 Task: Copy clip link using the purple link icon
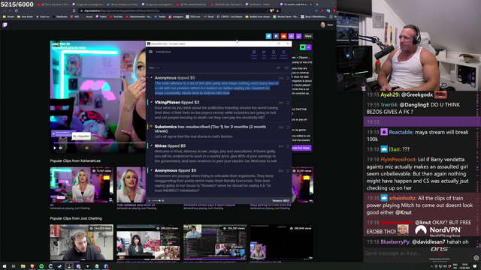(x=291, y=36)
